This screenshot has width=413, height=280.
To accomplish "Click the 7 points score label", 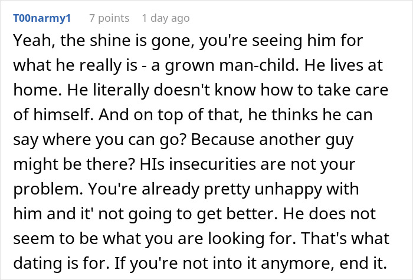I will click(109, 18).
